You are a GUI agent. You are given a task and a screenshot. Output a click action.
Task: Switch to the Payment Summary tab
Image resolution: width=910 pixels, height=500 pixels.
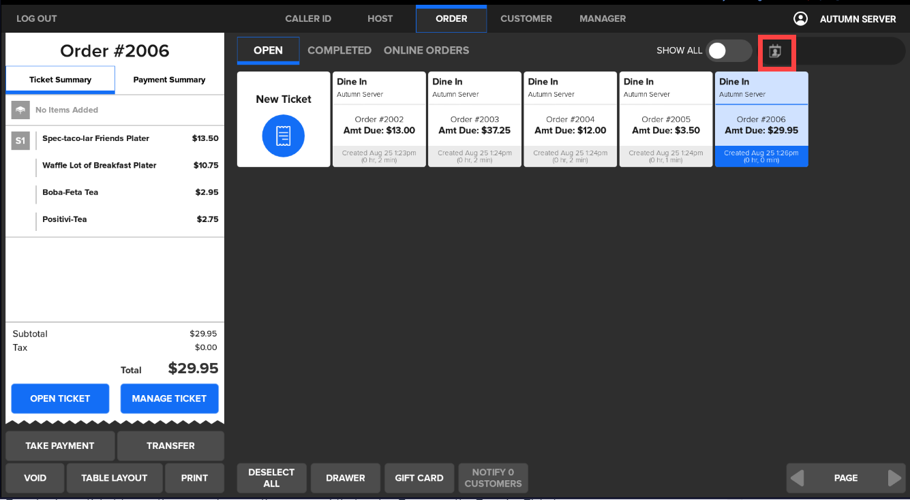169,80
